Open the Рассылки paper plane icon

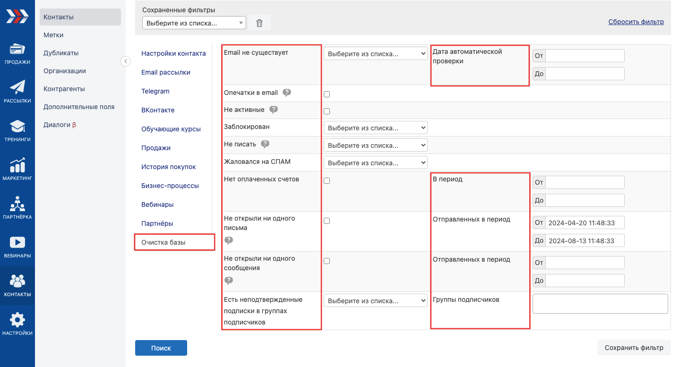point(17,88)
